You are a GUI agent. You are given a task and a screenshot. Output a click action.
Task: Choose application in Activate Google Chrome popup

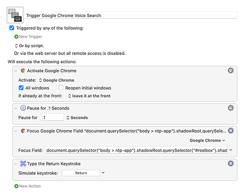(57, 80)
